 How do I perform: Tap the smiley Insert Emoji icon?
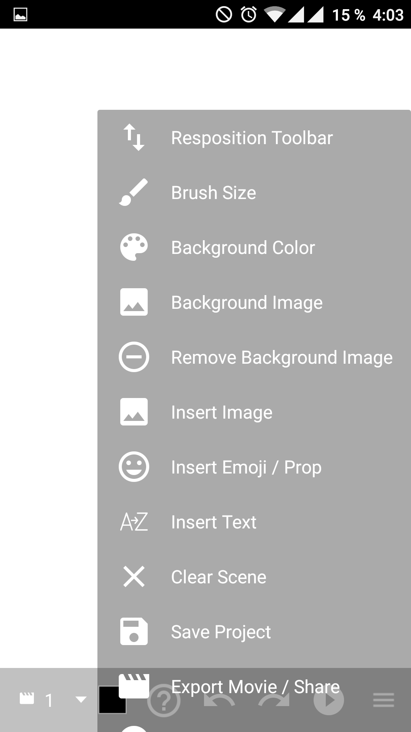pos(134,467)
